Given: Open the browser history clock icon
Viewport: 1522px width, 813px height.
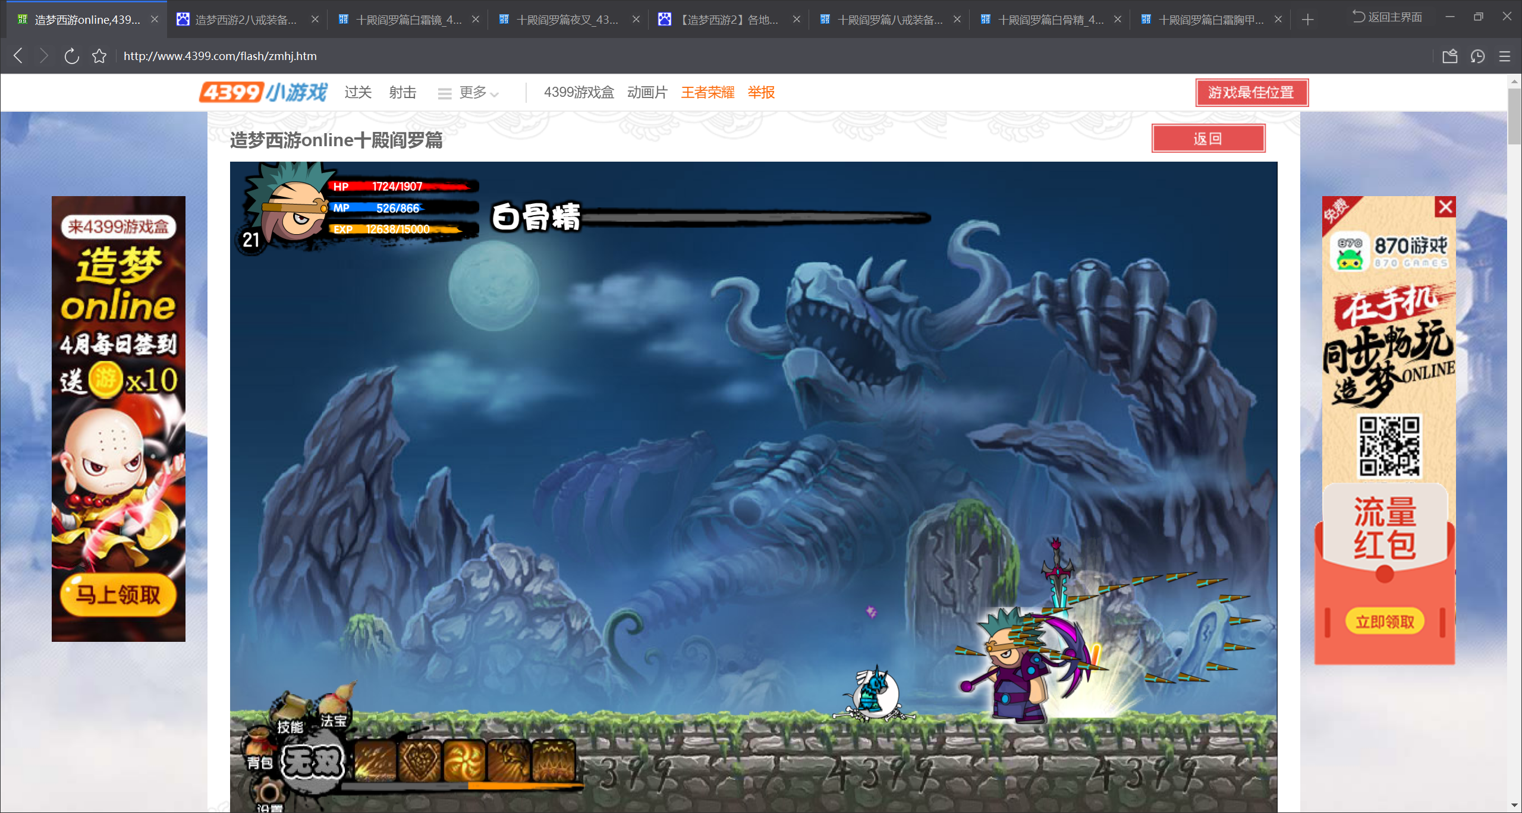Looking at the screenshot, I should point(1477,56).
